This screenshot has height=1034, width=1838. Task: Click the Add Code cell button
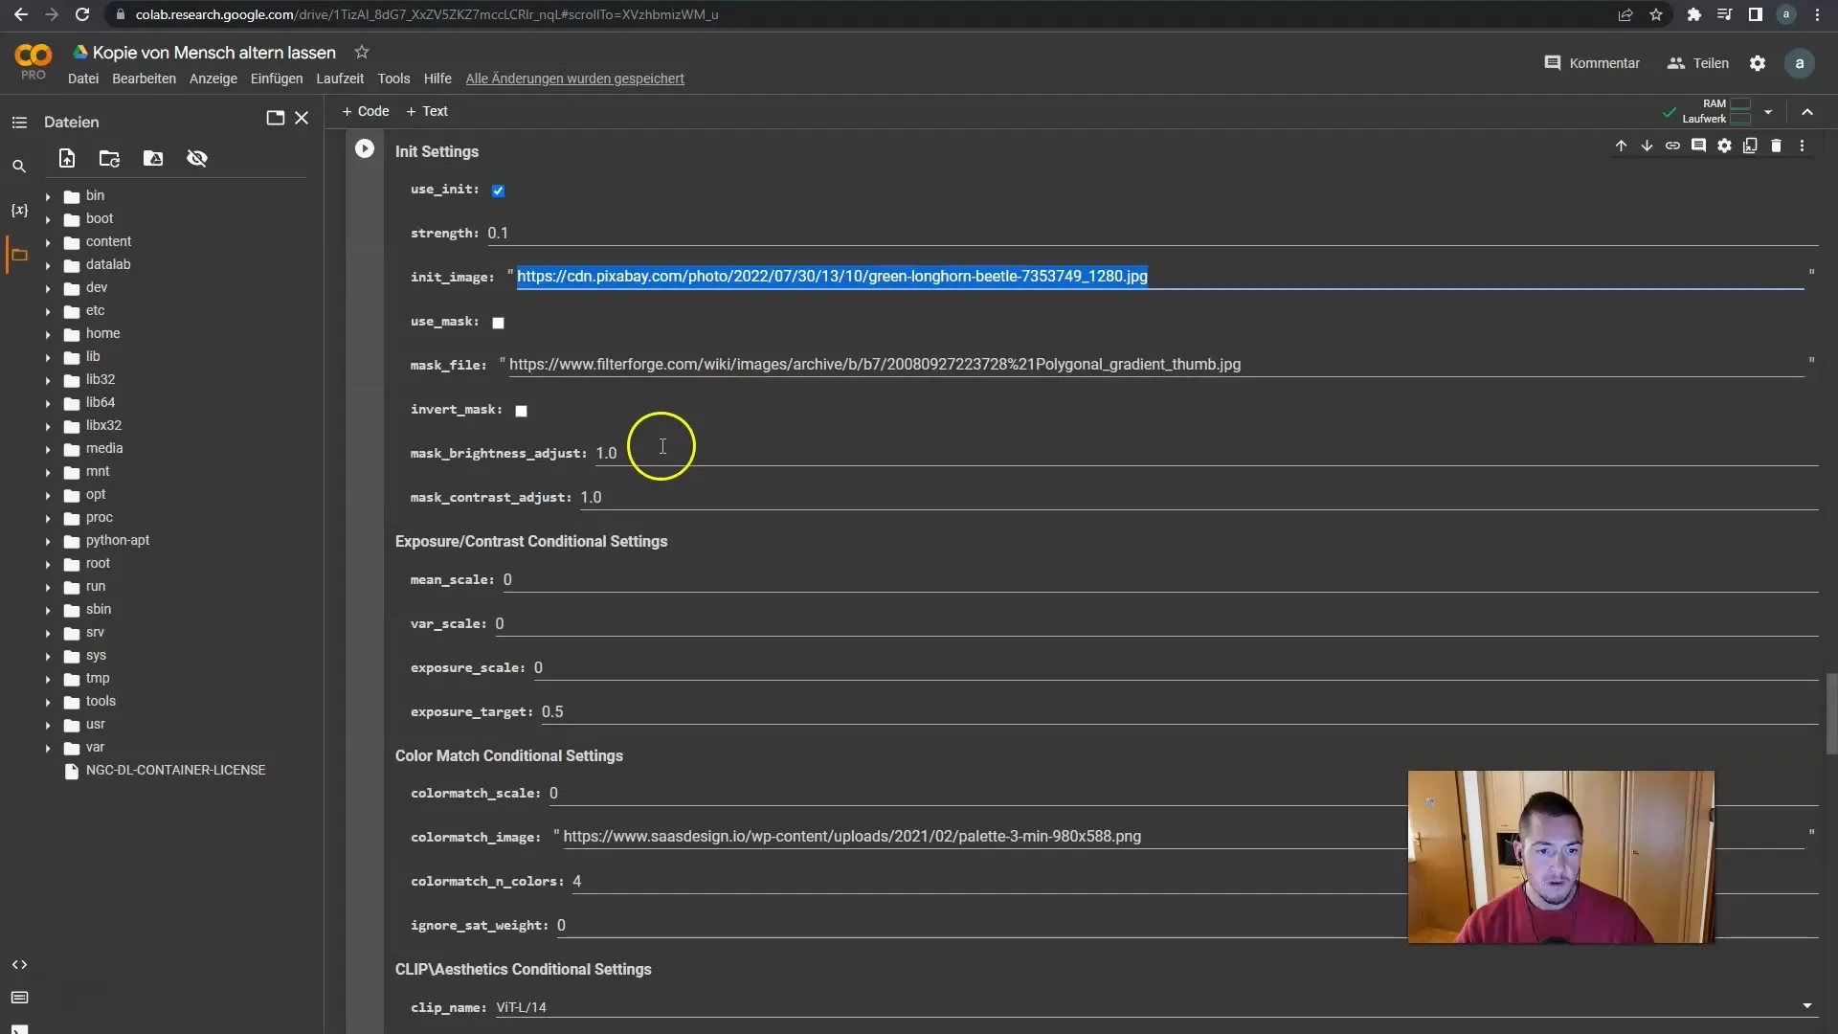pos(366,111)
